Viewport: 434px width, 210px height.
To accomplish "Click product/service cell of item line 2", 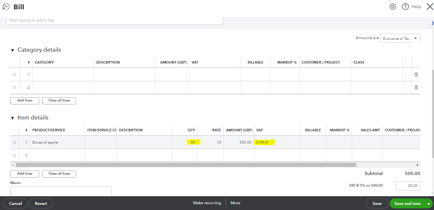I will [x=57, y=155].
